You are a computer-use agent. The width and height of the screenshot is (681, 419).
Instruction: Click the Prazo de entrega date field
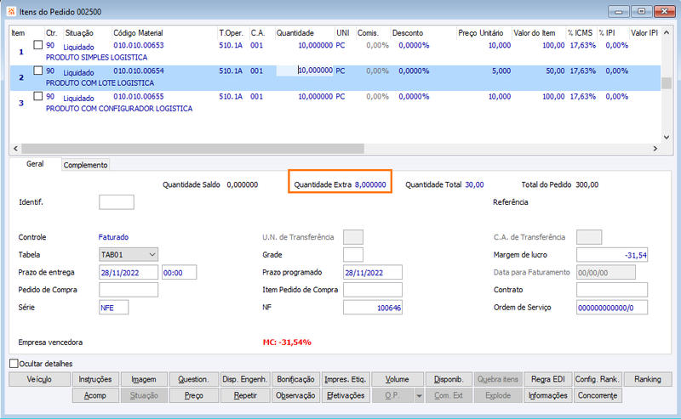click(129, 273)
